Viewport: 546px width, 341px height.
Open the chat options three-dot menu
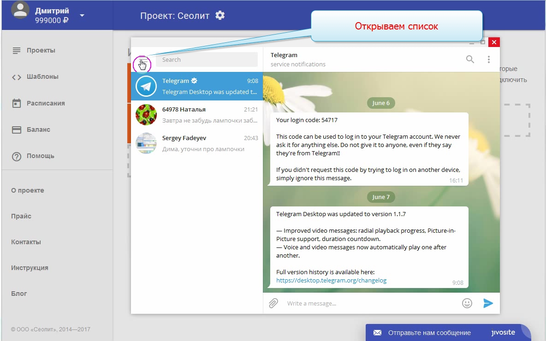pos(488,59)
